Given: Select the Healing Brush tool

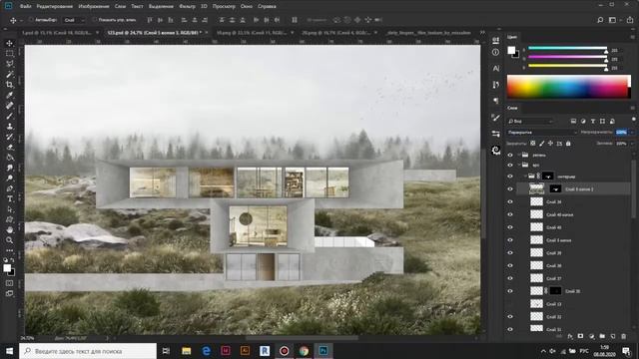Looking at the screenshot, I should (x=9, y=106).
